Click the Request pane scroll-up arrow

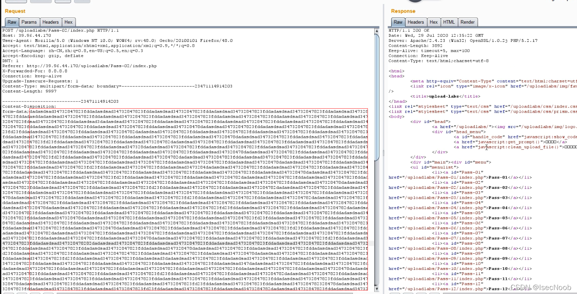[x=376, y=31]
